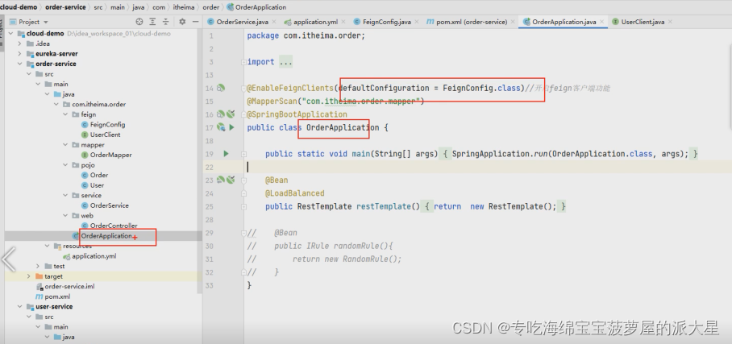
Task: Click main in breadcrumb bar
Action: pyautogui.click(x=118, y=7)
